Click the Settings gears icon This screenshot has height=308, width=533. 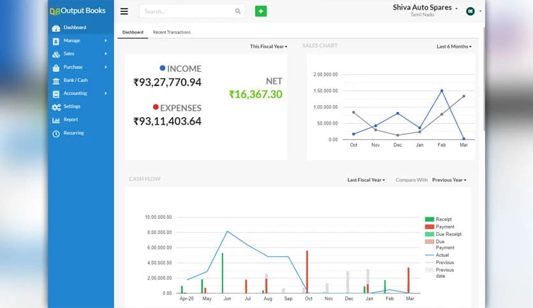click(x=56, y=107)
